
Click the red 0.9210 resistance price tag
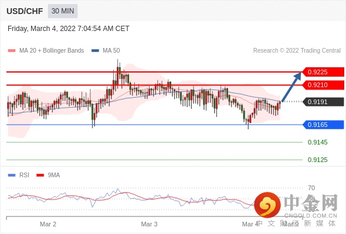point(323,85)
